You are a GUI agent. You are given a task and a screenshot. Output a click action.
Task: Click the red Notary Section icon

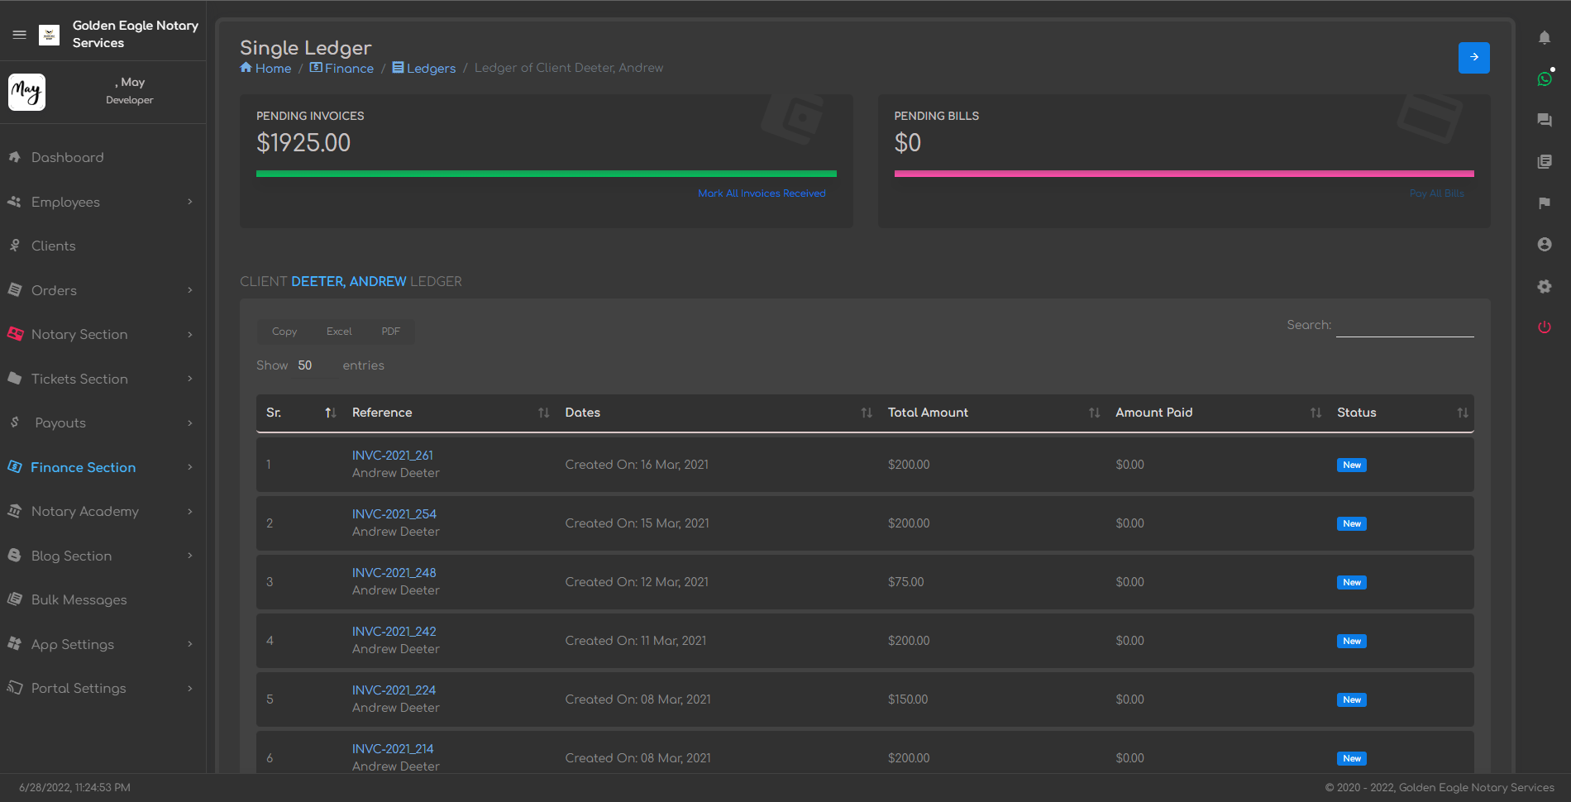[15, 334]
